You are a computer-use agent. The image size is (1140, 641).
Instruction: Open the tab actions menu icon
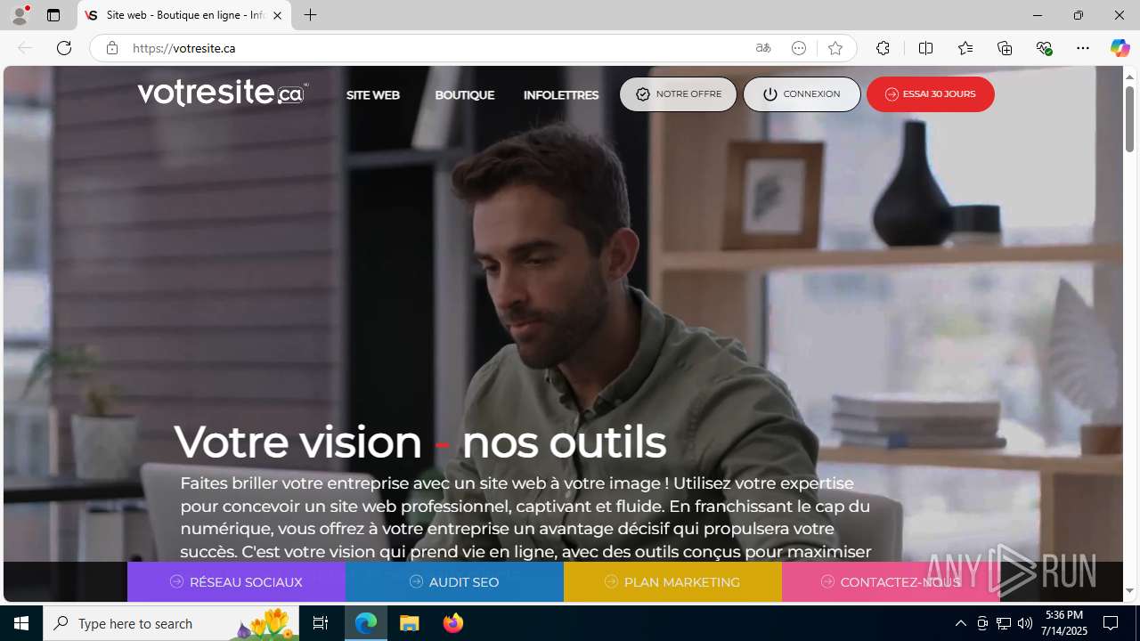(x=53, y=15)
